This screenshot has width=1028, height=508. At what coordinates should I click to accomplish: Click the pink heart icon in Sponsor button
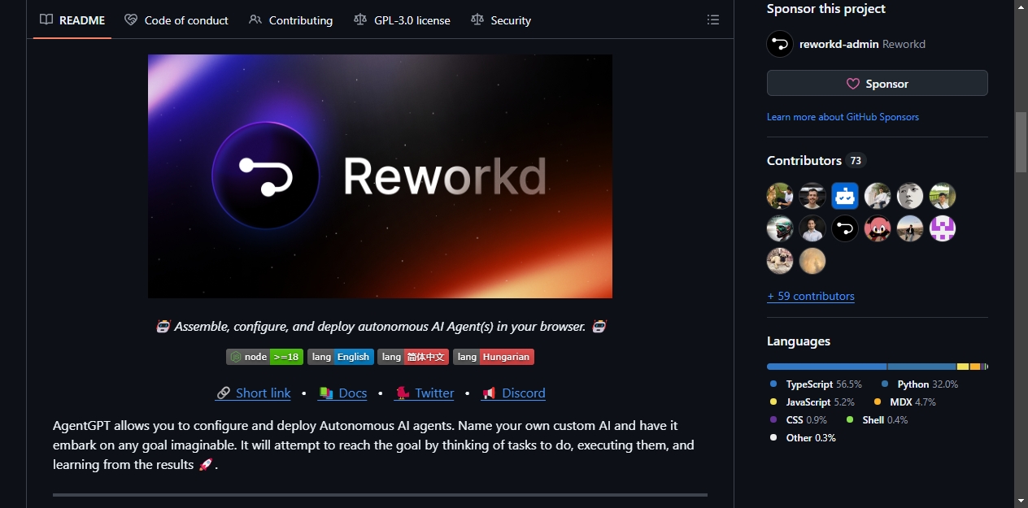853,84
